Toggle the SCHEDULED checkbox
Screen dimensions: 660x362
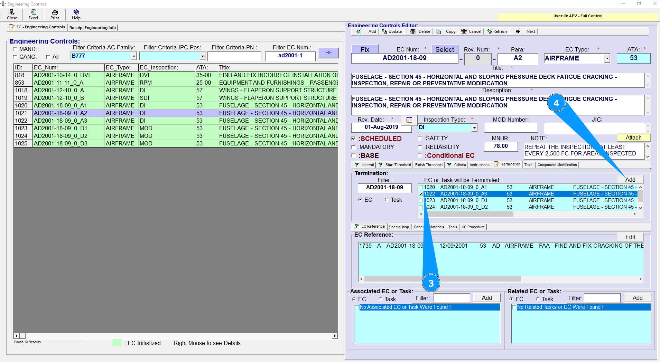(353, 139)
